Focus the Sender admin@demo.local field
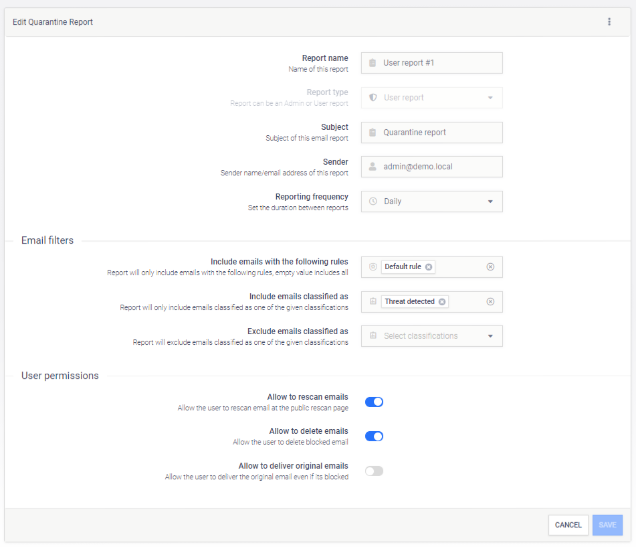The image size is (636, 547). tap(438, 167)
